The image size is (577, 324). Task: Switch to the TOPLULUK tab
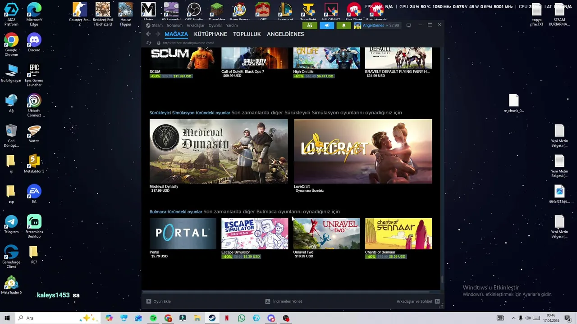point(247,34)
